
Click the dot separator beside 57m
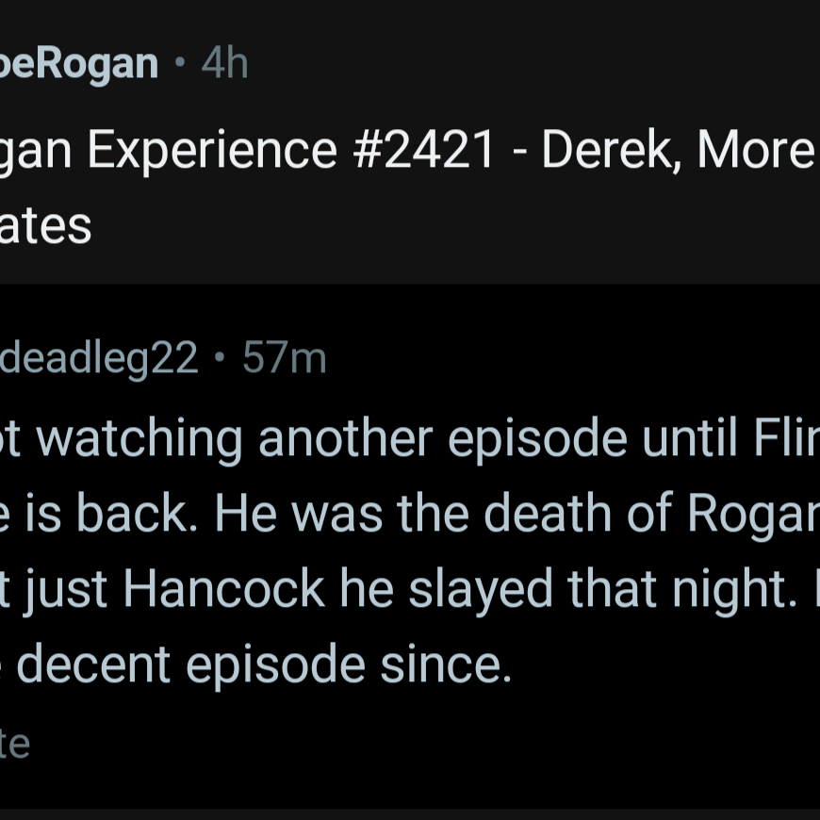coord(221,356)
